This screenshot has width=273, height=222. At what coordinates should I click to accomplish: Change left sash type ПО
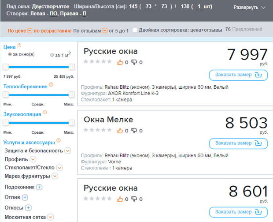point(54,14)
